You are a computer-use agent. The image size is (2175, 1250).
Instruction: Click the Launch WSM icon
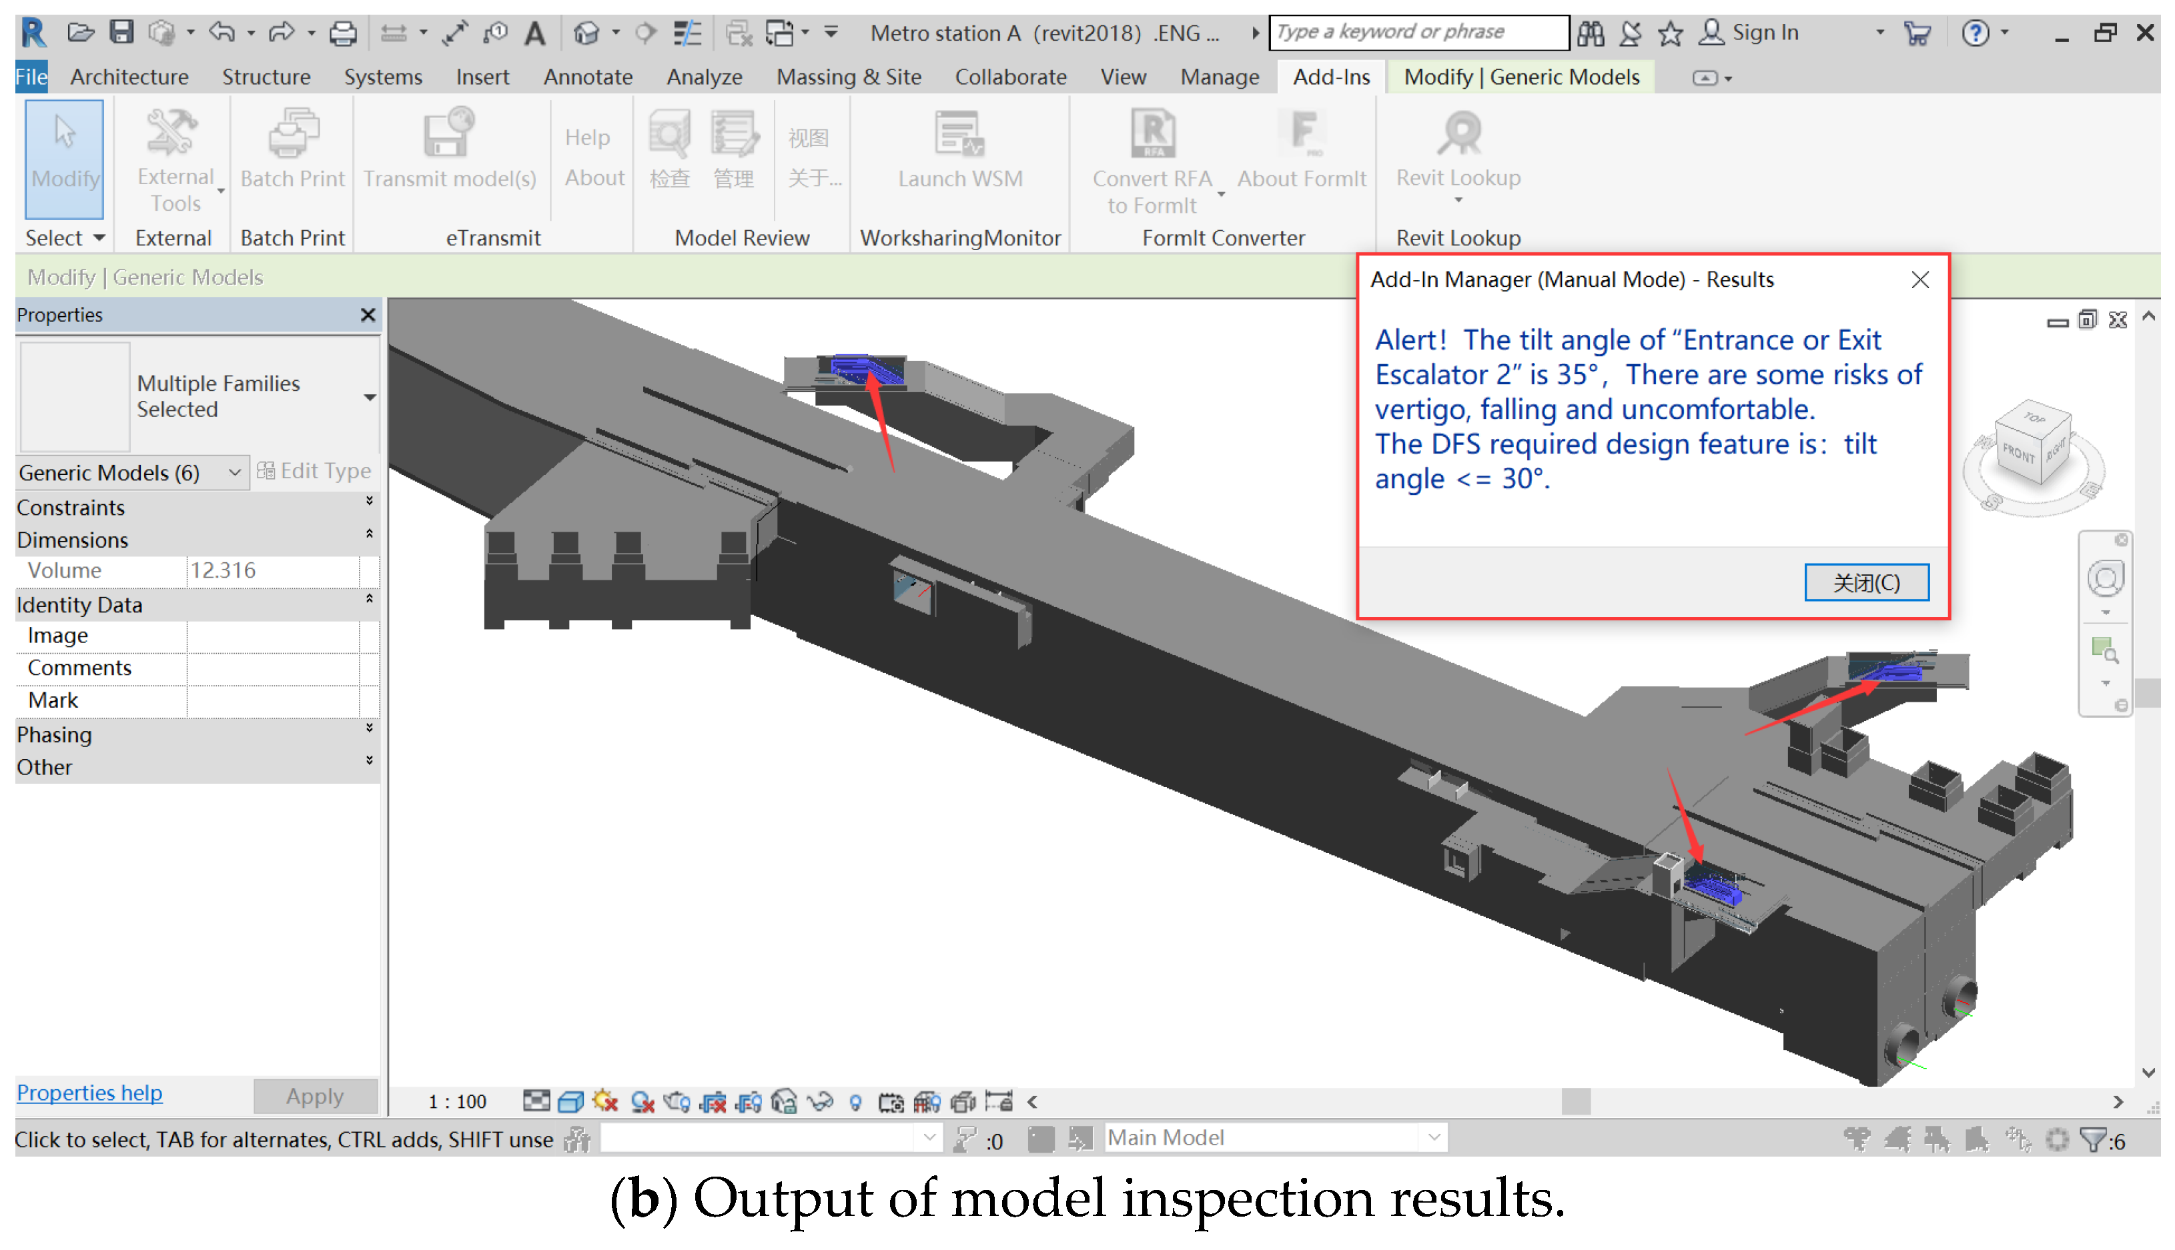[959, 135]
